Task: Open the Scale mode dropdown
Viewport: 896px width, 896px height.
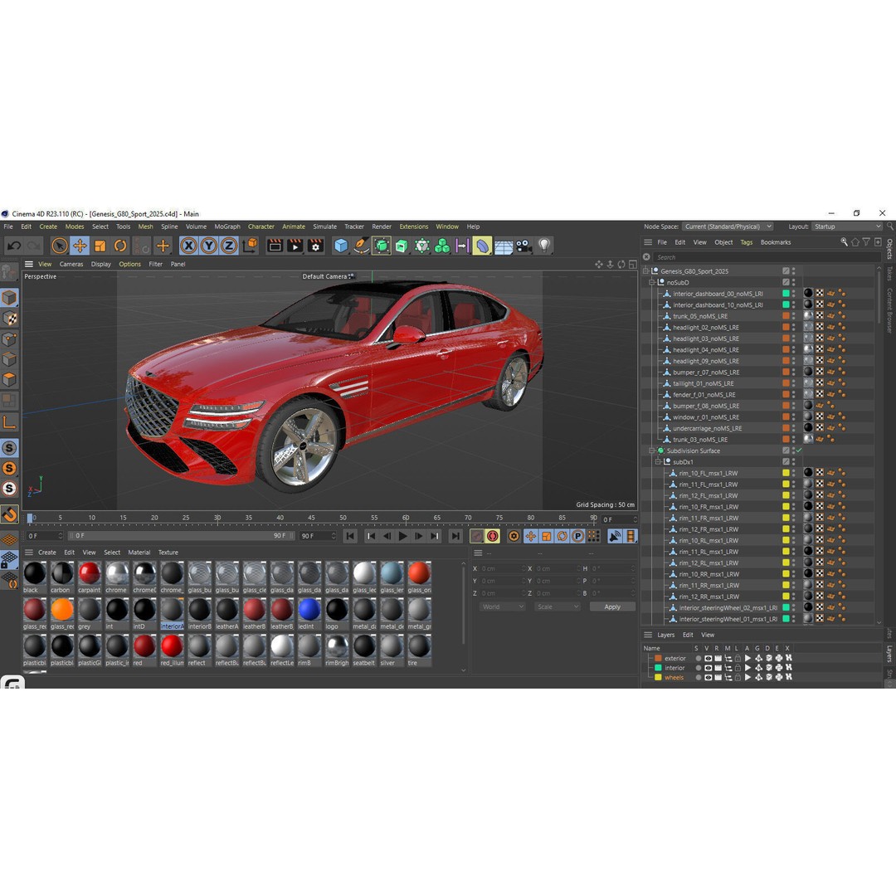Action: pos(558,606)
